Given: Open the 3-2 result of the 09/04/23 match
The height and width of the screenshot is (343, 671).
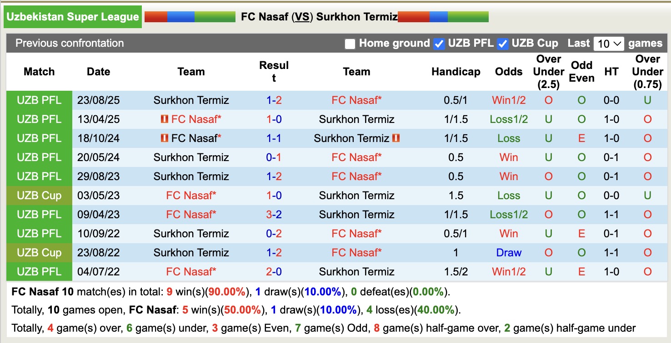Looking at the screenshot, I should point(274,215).
